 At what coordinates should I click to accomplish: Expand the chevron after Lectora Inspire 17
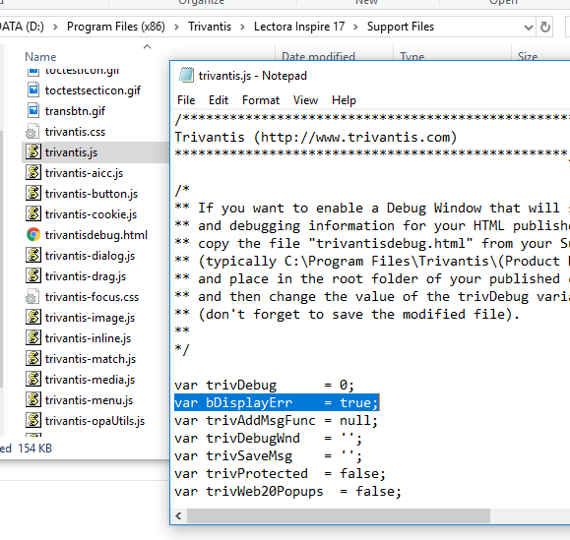[x=355, y=28]
